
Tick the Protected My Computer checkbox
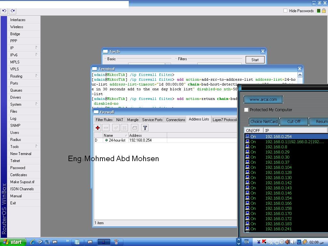[246, 110]
